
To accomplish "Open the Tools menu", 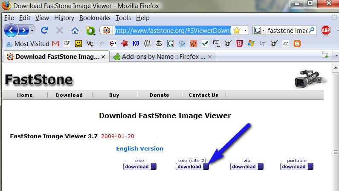I will point(123,18).
